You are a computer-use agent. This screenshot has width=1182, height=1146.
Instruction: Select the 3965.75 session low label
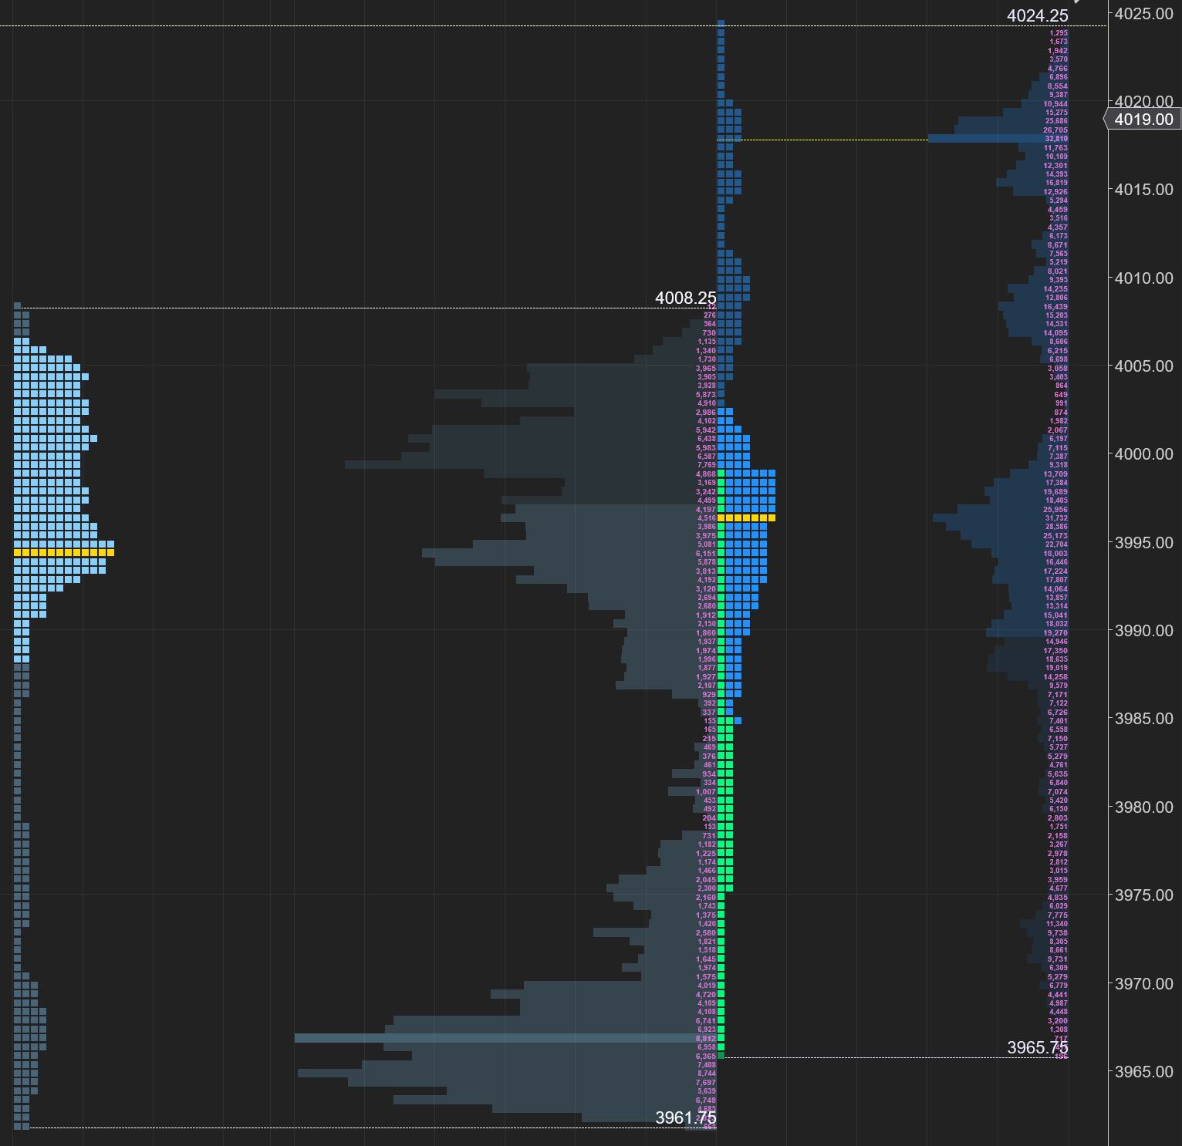pos(1037,1047)
